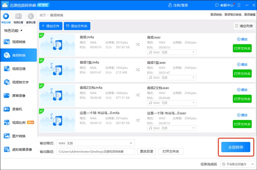Image resolution: width=257 pixels, height=170 pixels.
Task: Select output filename 音频2文档.wav
Action: click(158, 88)
